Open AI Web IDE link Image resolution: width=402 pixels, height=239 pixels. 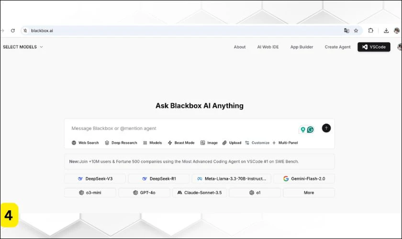coord(268,47)
